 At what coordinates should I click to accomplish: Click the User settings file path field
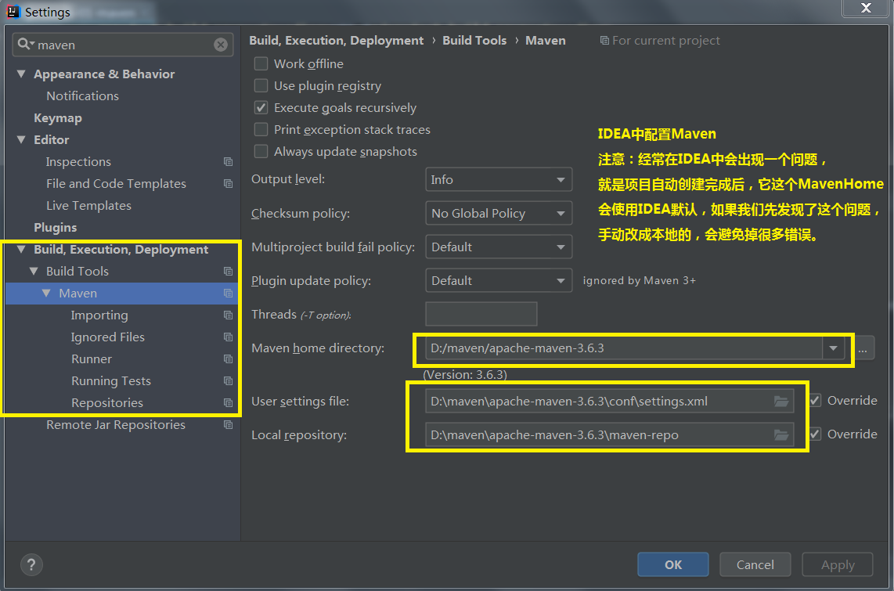[x=610, y=402]
